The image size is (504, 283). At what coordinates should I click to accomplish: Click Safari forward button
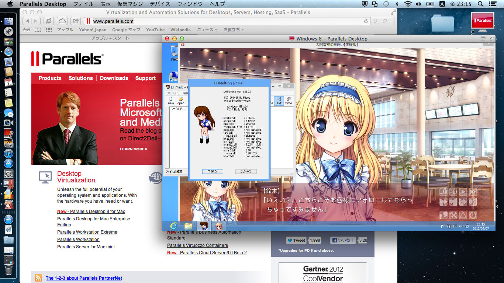tap(36, 21)
